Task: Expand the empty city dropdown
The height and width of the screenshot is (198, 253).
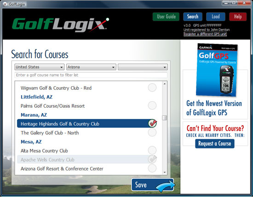Action: tap(143, 67)
